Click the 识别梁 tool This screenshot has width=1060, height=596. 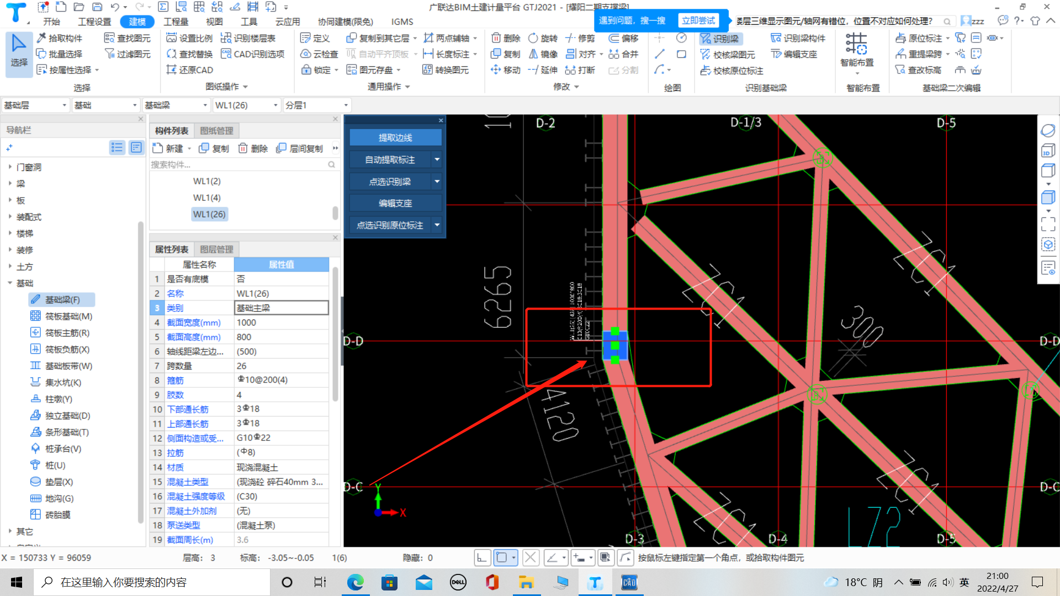tap(720, 39)
